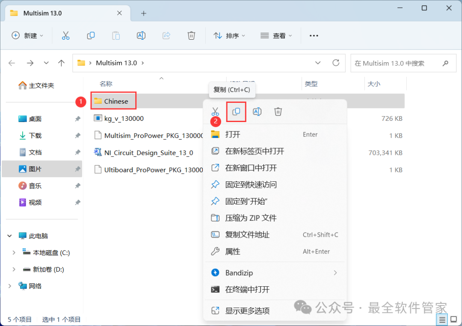The height and width of the screenshot is (326, 462).
Task: Select 网络 in the sidebar
Action: pos(30,286)
